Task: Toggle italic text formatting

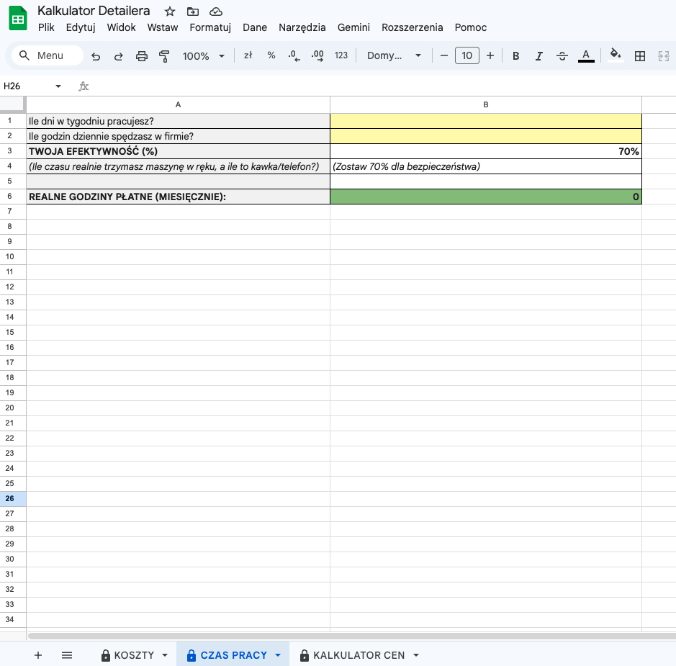Action: click(x=538, y=56)
